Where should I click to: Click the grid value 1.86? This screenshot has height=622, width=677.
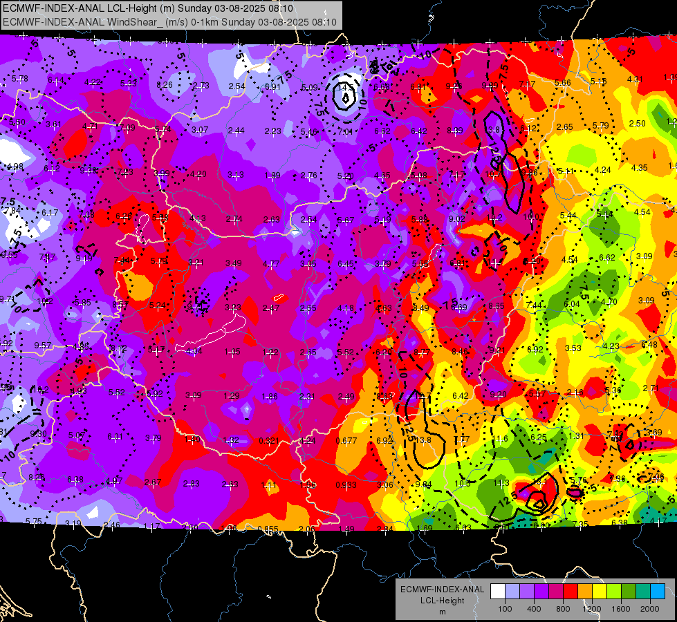click(270, 397)
